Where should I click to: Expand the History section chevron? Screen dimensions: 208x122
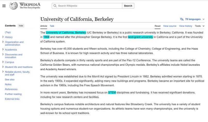tap(3, 37)
